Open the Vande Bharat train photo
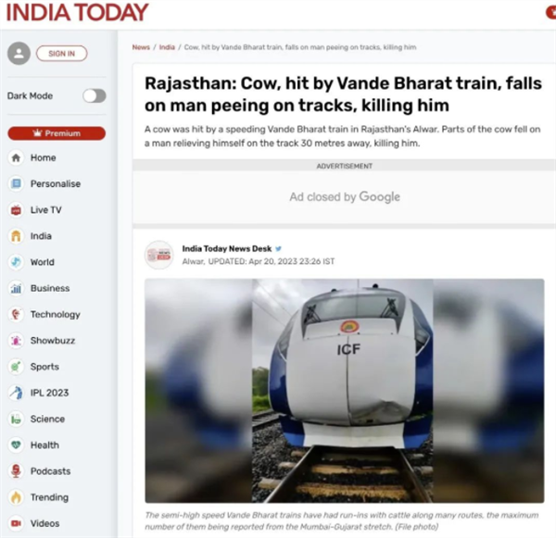This screenshot has width=556, height=538. (345, 391)
